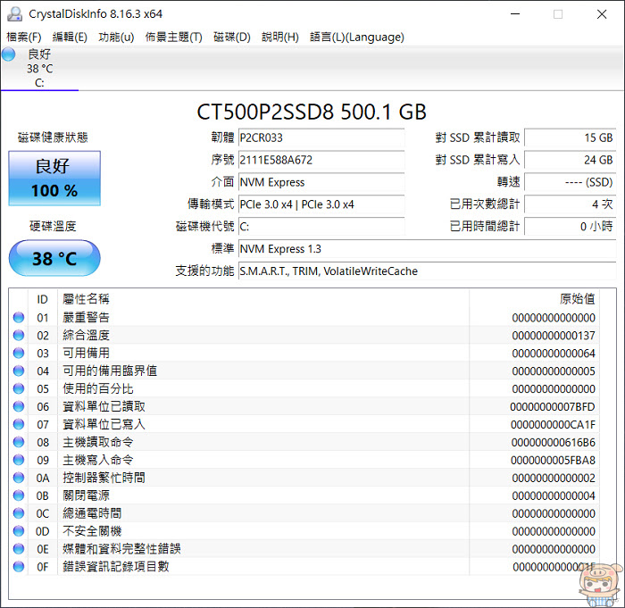Screen dimensions: 625x608
Task: Click the features field S.M.A.R.T., TRIM, VolatileWriteCache
Action: pyautogui.click(x=428, y=271)
